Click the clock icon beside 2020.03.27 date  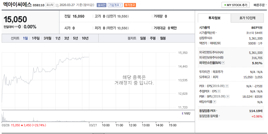click(57, 5)
